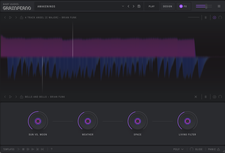Viewport: 225px width, 153px height.
Task: Adjust the master volume slider
Action: pos(204,6)
